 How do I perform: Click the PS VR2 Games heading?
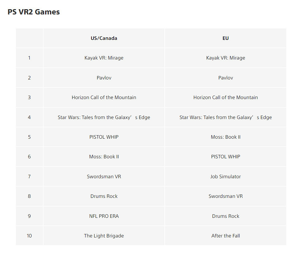(34, 12)
